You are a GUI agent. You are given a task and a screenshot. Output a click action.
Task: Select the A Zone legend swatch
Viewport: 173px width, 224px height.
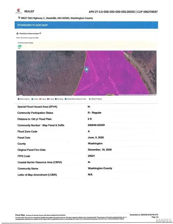32,99
